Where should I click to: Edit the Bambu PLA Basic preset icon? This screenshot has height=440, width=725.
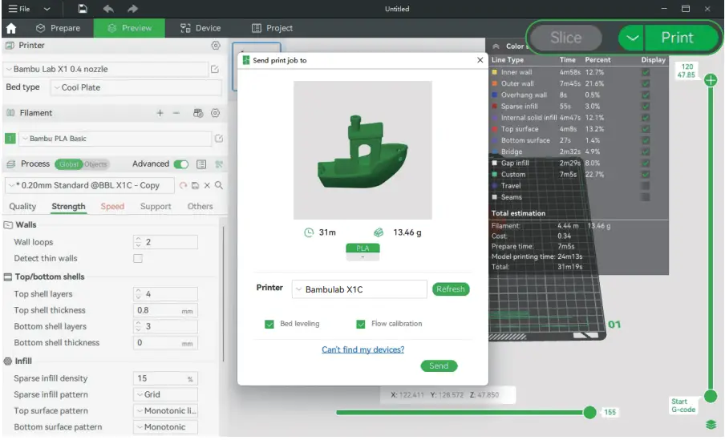(x=217, y=139)
